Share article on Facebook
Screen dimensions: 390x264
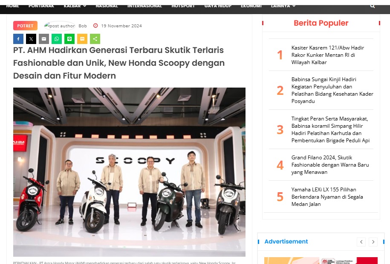click(18, 39)
